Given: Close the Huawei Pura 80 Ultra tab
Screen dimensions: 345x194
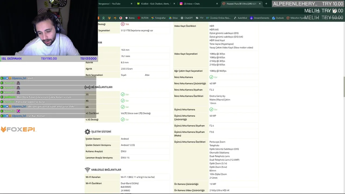Looking at the screenshot, I should pyautogui.click(x=260, y=4).
